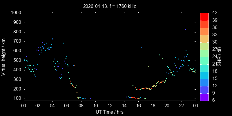
Task: Click the light orange 30–33 dB colorbar band
Action: [x=204, y=39]
